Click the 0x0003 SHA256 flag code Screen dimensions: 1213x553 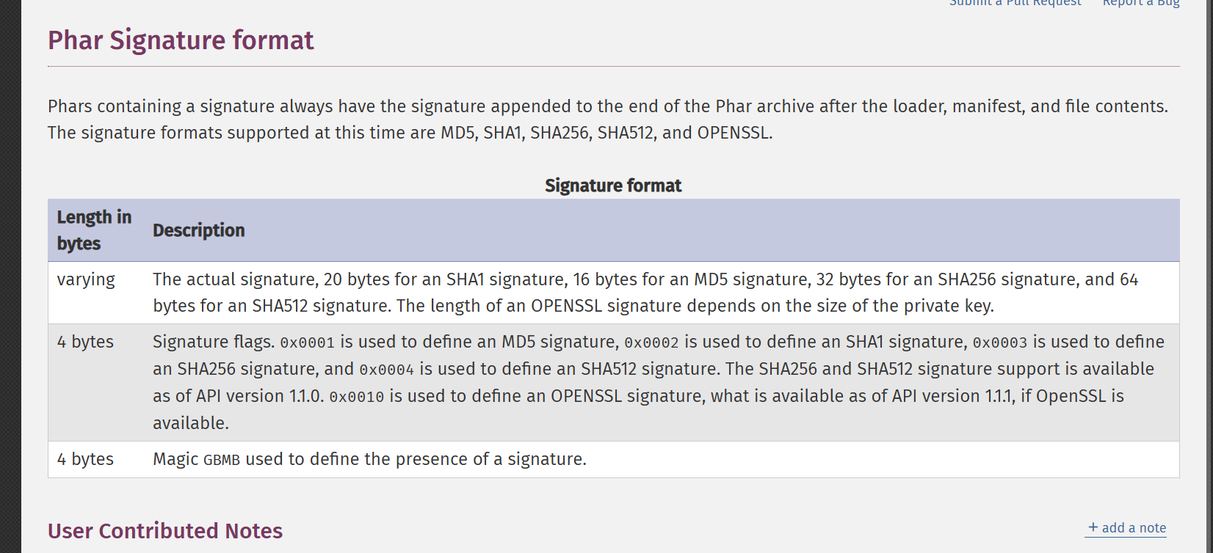(1000, 343)
